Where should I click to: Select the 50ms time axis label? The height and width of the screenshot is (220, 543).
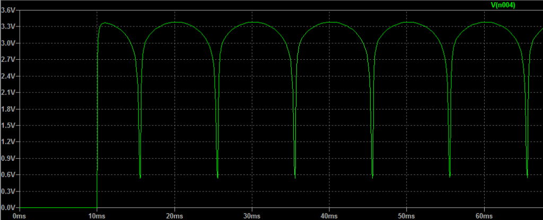[406, 216]
